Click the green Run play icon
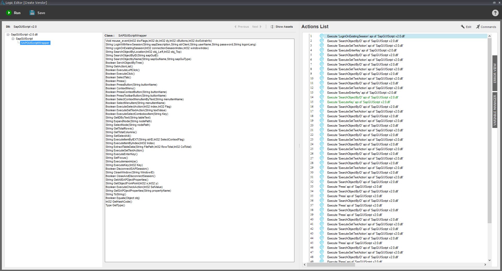502x271 pixels. (9, 13)
